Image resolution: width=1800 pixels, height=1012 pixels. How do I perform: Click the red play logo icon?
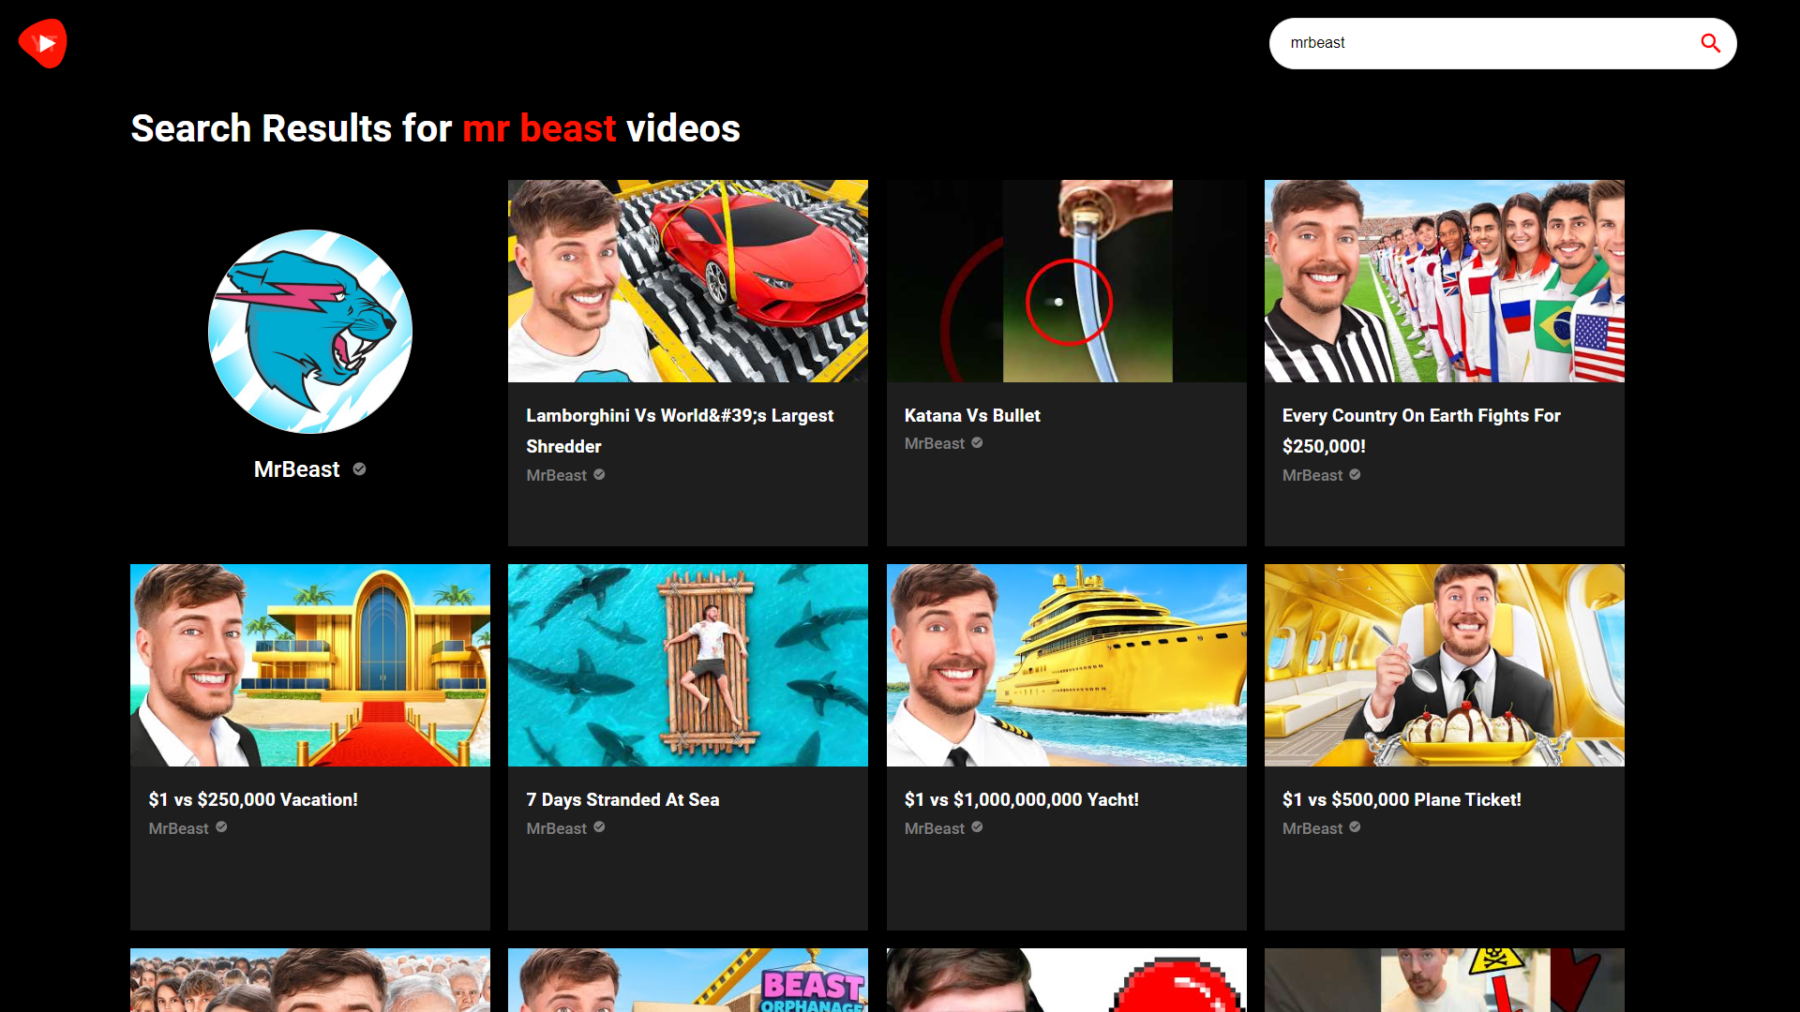(43, 43)
